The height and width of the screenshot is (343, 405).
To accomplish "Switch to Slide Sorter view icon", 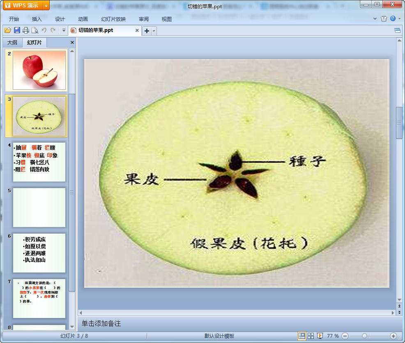I will (311, 336).
